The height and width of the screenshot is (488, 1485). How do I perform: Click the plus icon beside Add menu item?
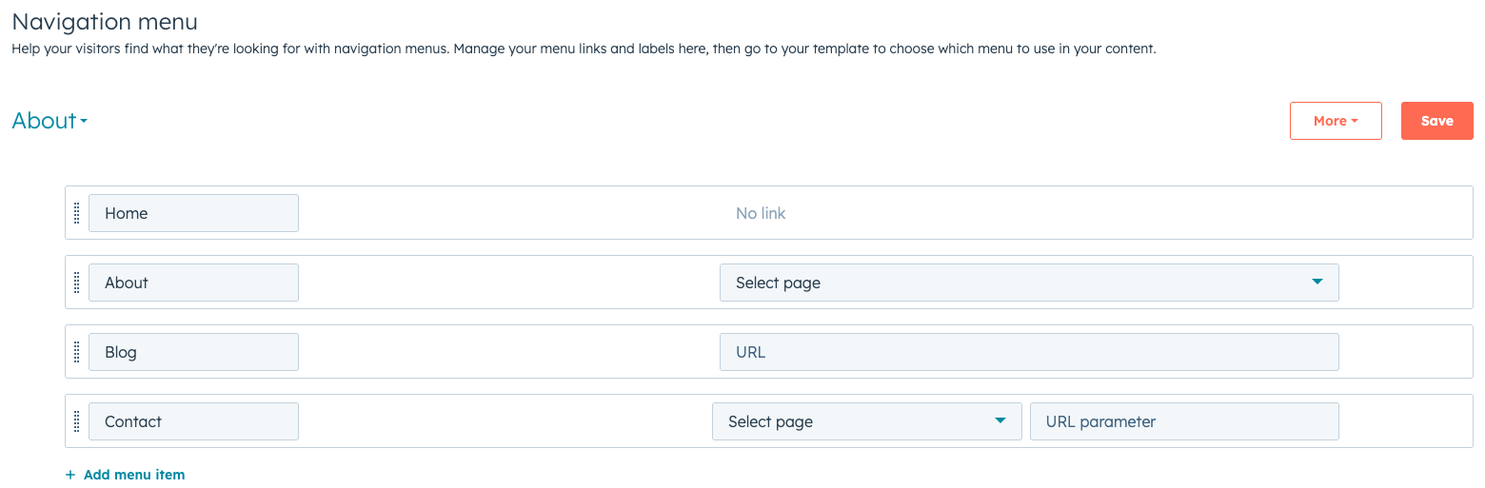pos(69,475)
